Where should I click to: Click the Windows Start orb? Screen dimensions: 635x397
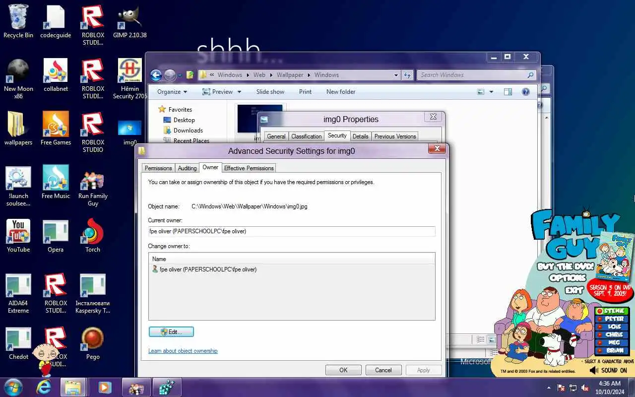pos(13,387)
